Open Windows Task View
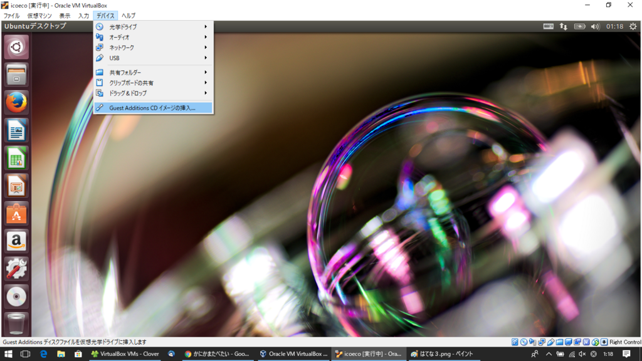 pyautogui.click(x=25, y=354)
